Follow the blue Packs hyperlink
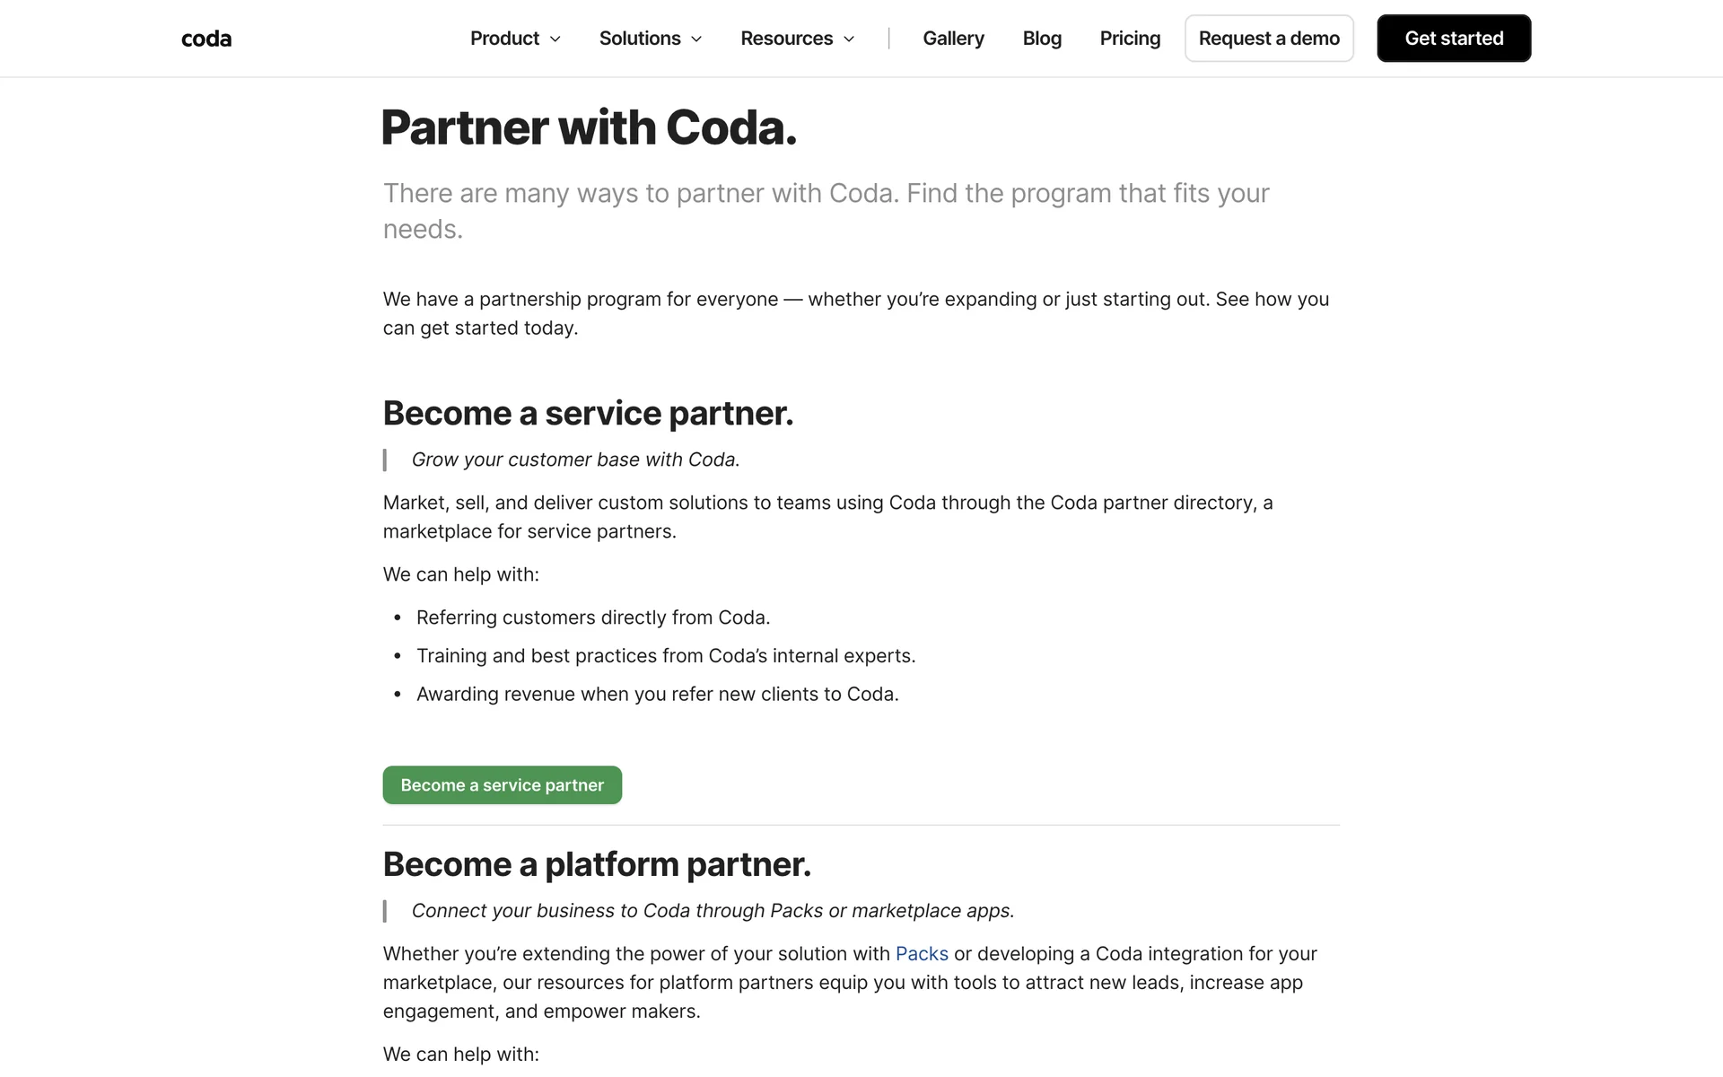1723x1077 pixels. tap(922, 954)
